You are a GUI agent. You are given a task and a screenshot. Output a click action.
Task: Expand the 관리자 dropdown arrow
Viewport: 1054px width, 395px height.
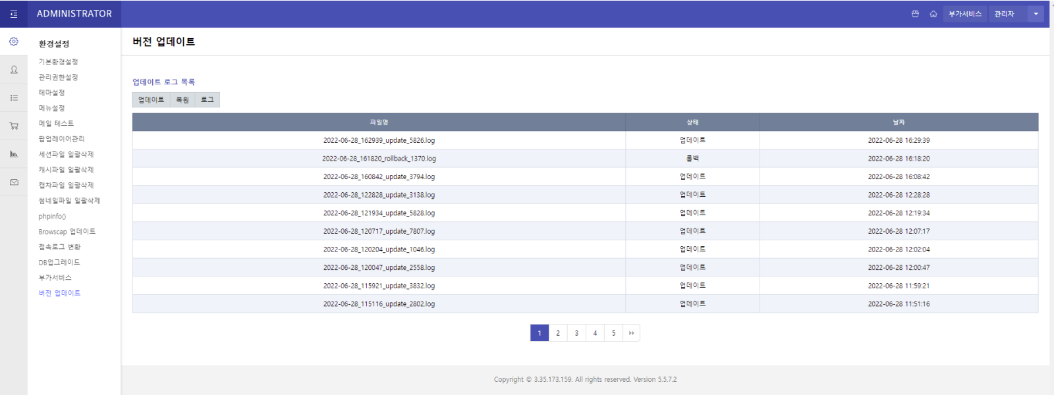tap(1036, 14)
